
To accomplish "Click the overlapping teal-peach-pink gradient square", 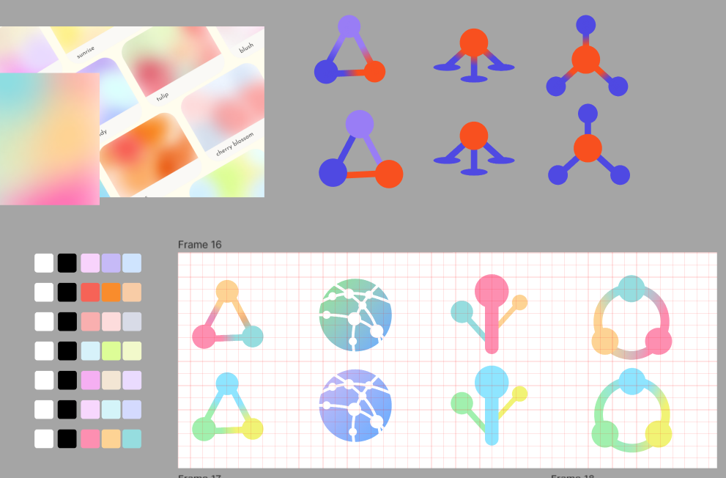I will 49,139.
